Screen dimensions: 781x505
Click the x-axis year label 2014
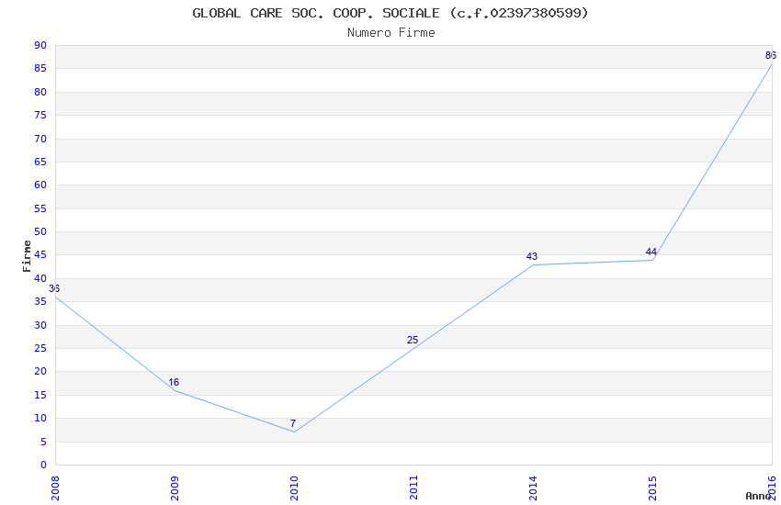(x=534, y=488)
